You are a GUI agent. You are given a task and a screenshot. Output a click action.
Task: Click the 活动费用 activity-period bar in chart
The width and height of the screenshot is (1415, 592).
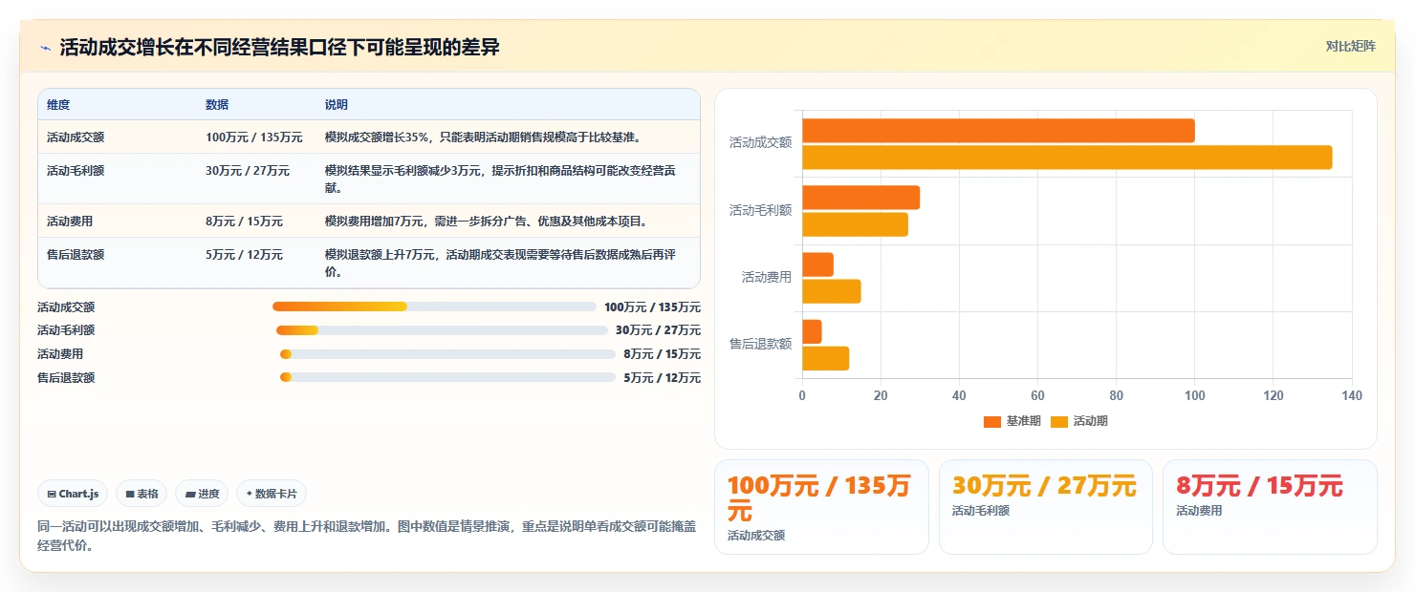click(832, 291)
